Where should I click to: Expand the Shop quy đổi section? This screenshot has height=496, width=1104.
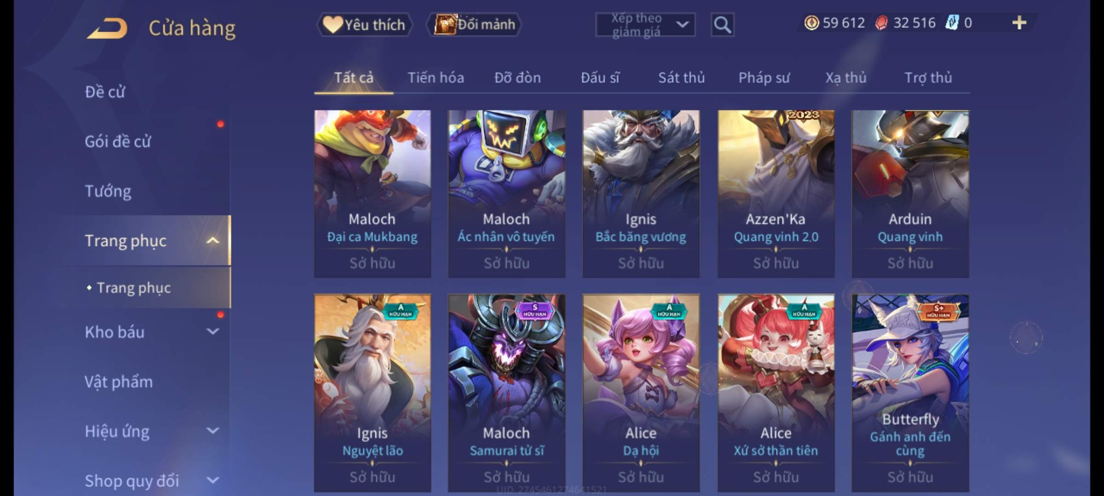point(213,480)
